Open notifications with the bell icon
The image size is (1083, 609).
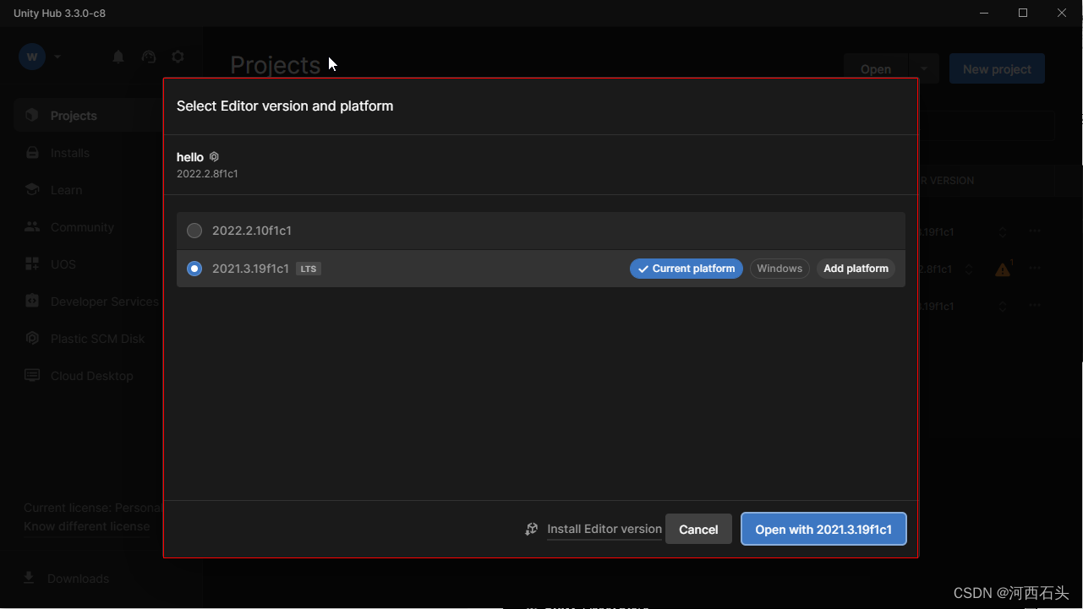tap(118, 57)
